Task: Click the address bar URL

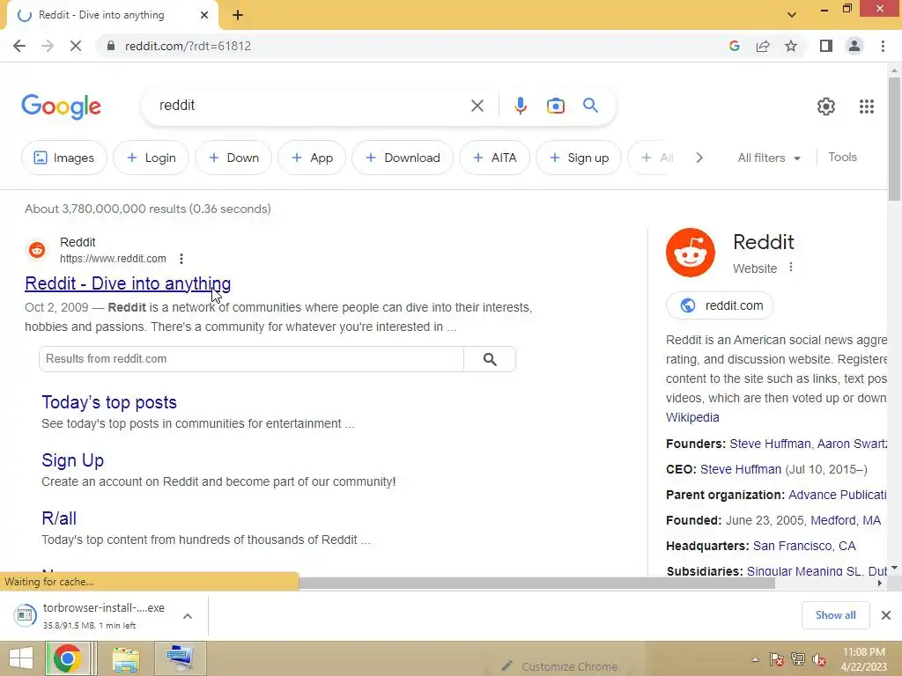Action: pos(189,46)
